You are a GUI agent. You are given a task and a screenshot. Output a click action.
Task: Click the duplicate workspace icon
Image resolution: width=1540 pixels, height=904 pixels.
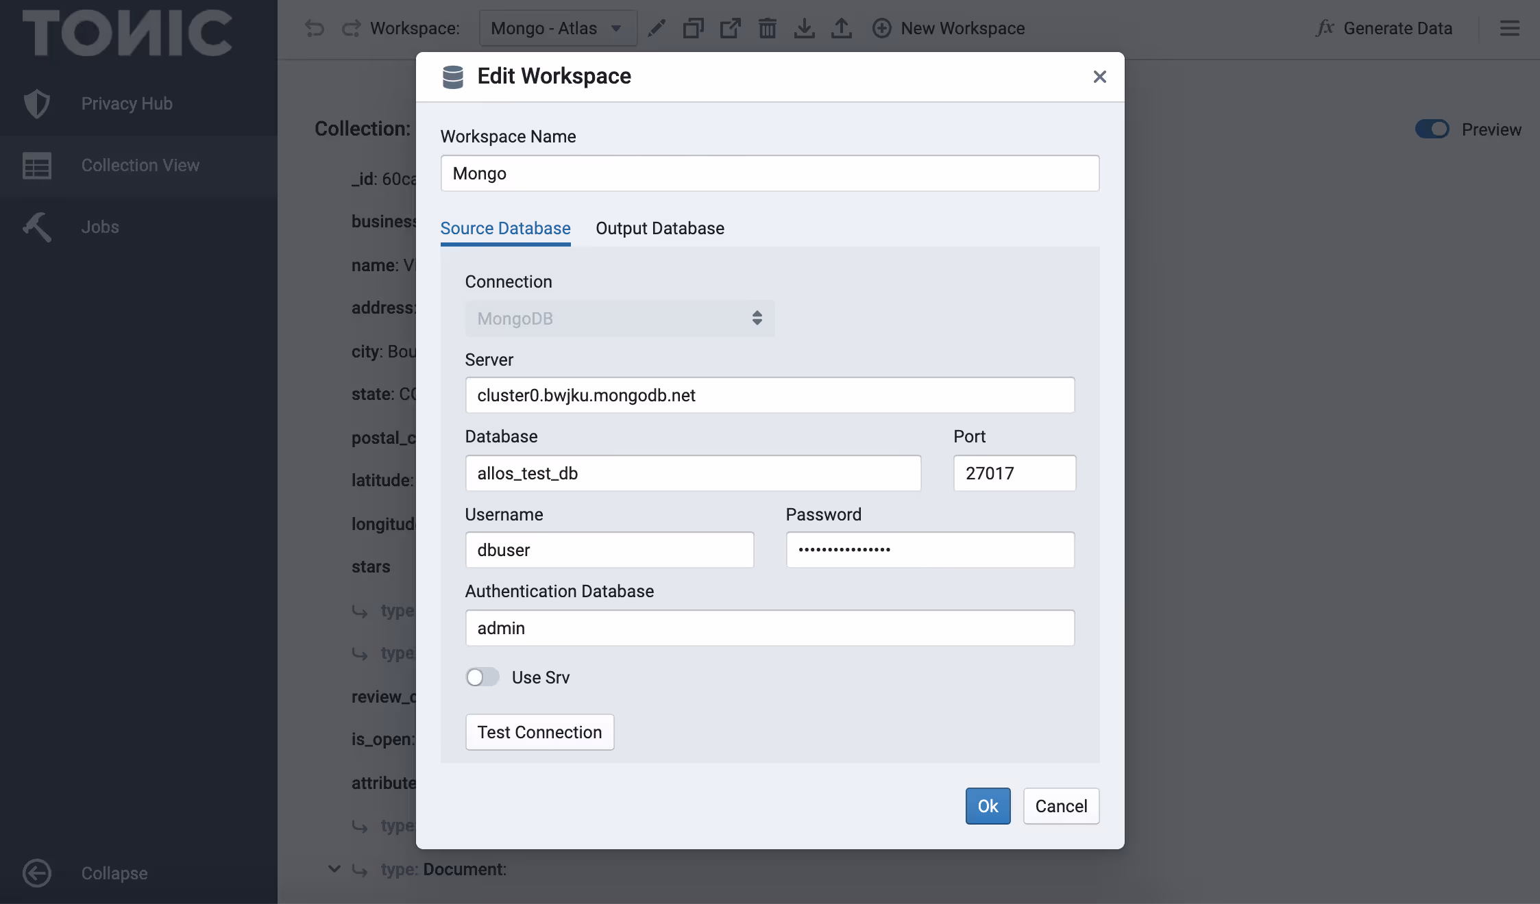click(693, 28)
